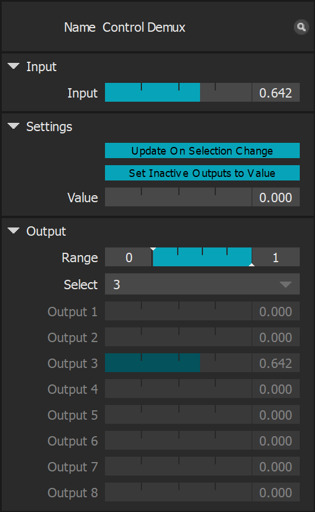Open the Select dropdown showing 3

[x=202, y=284]
